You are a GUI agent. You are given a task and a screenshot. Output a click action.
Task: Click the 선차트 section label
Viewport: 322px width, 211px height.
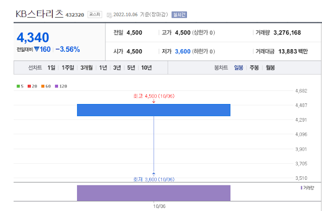(35, 68)
